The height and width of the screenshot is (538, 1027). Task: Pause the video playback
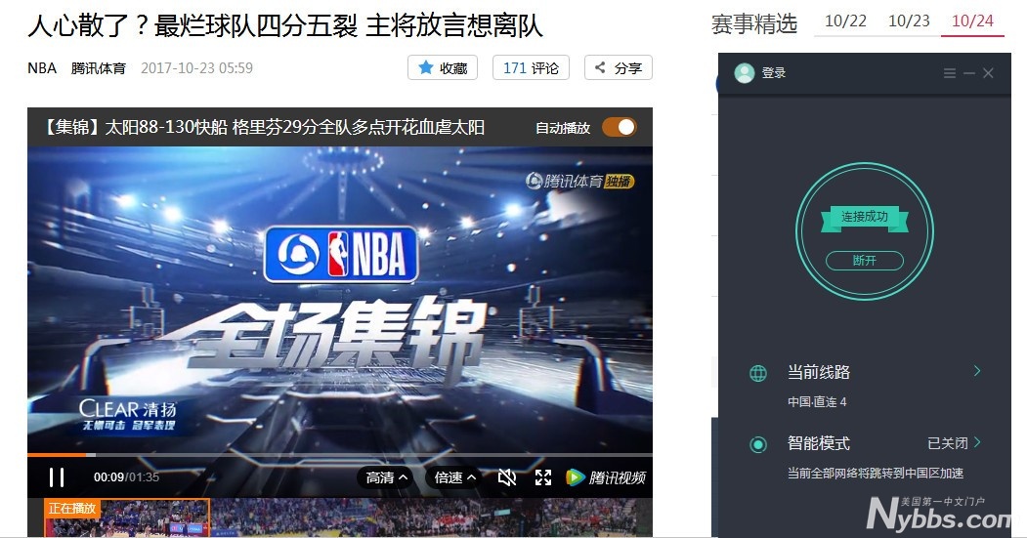click(x=57, y=477)
